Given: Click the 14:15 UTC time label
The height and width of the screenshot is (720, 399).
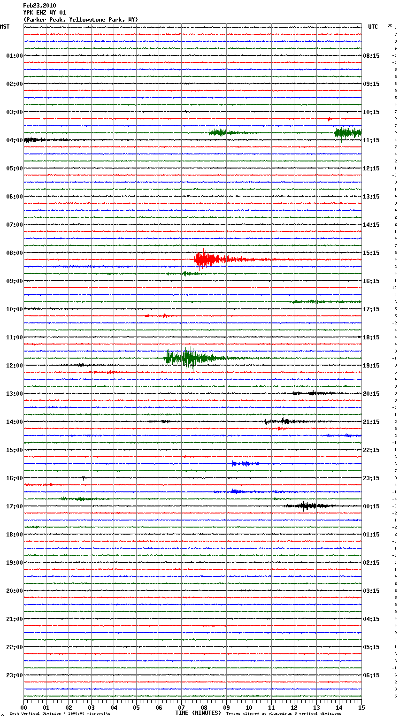Looking at the screenshot, I should click(371, 225).
